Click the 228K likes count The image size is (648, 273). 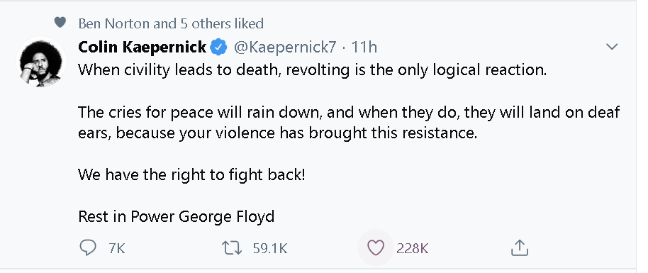click(413, 248)
